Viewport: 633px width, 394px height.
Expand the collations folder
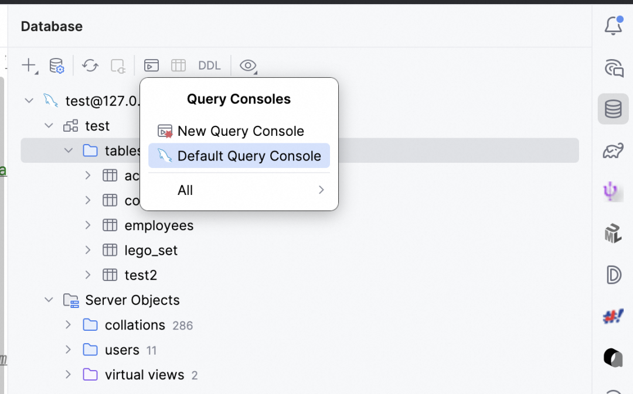click(67, 325)
